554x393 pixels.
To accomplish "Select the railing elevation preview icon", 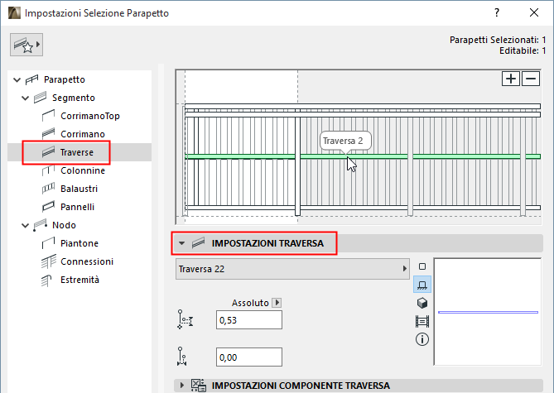I will (x=422, y=321).
